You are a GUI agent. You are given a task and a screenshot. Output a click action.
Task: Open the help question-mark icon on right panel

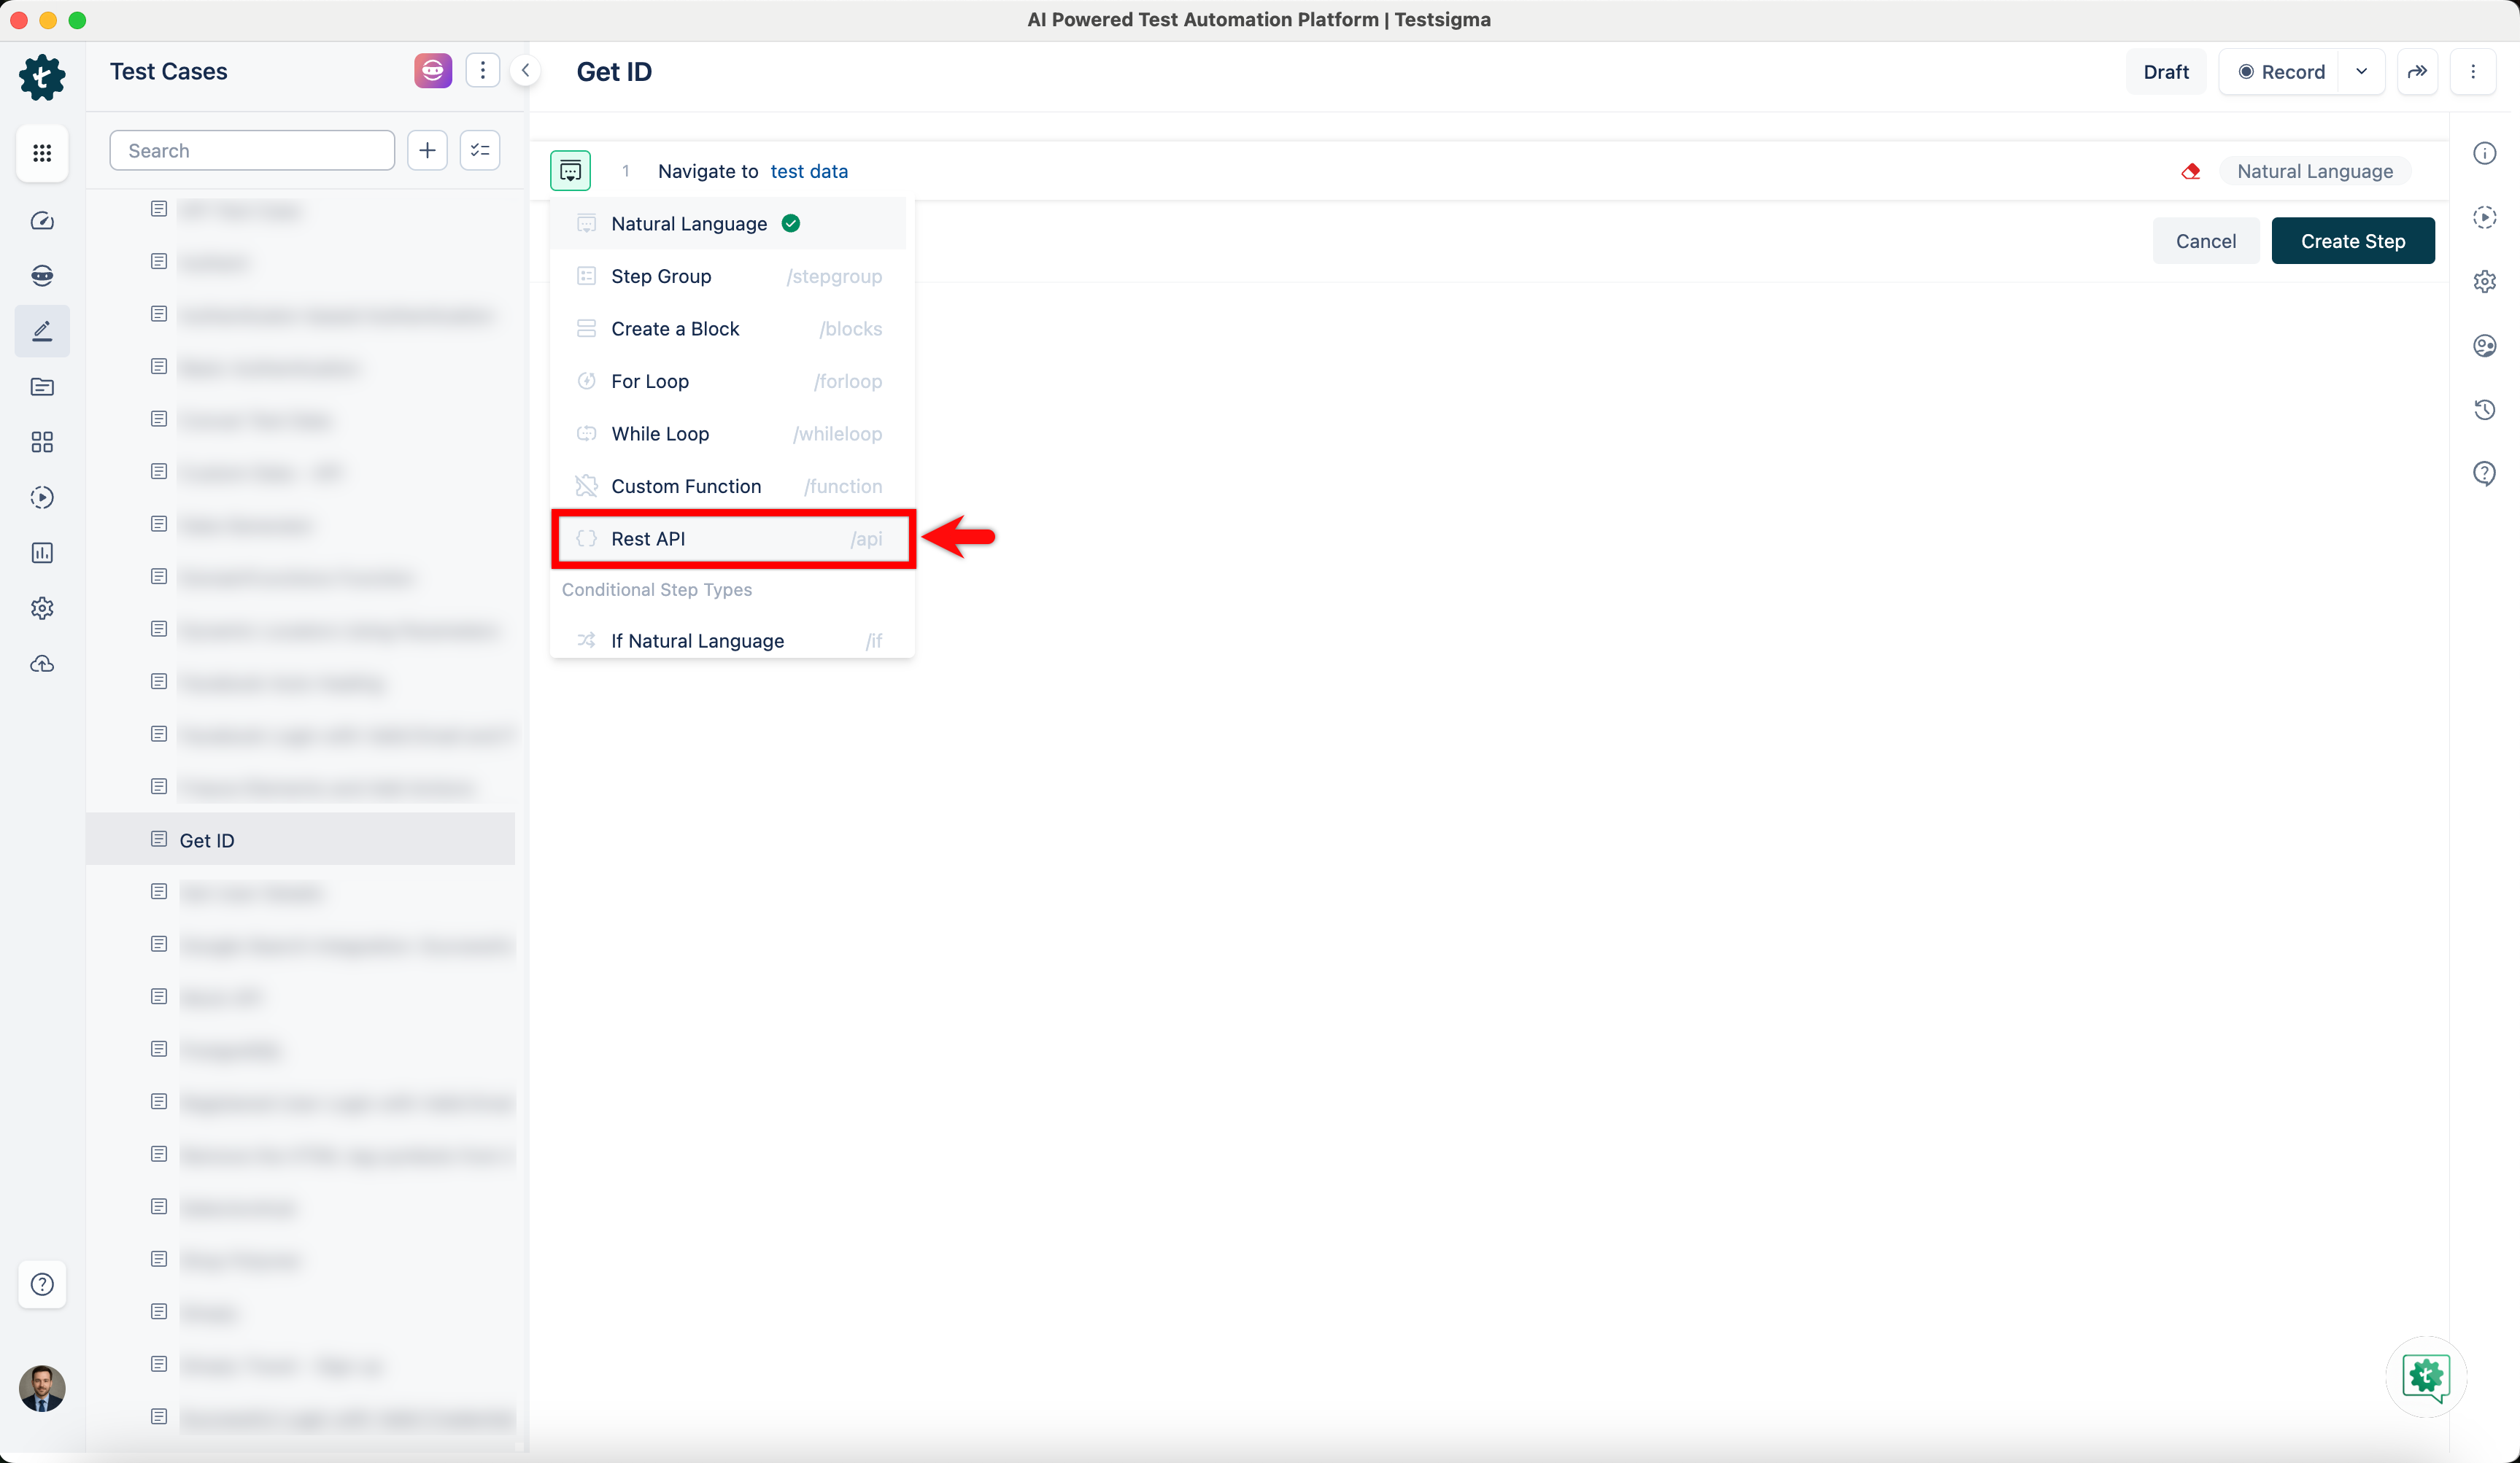coord(2486,473)
